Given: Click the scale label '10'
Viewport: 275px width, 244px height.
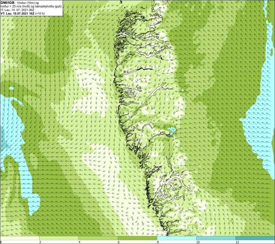Looking at the screenshot, I should (x=198, y=242).
